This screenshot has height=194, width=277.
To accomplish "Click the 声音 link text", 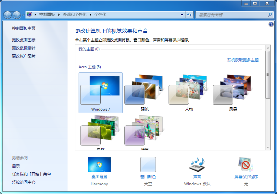I will tap(197, 177).
